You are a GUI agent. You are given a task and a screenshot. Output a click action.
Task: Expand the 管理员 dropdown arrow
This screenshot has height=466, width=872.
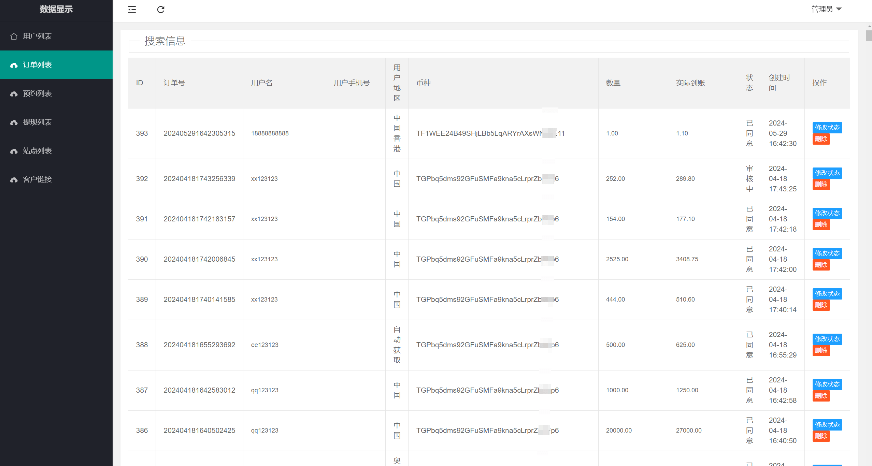(839, 9)
